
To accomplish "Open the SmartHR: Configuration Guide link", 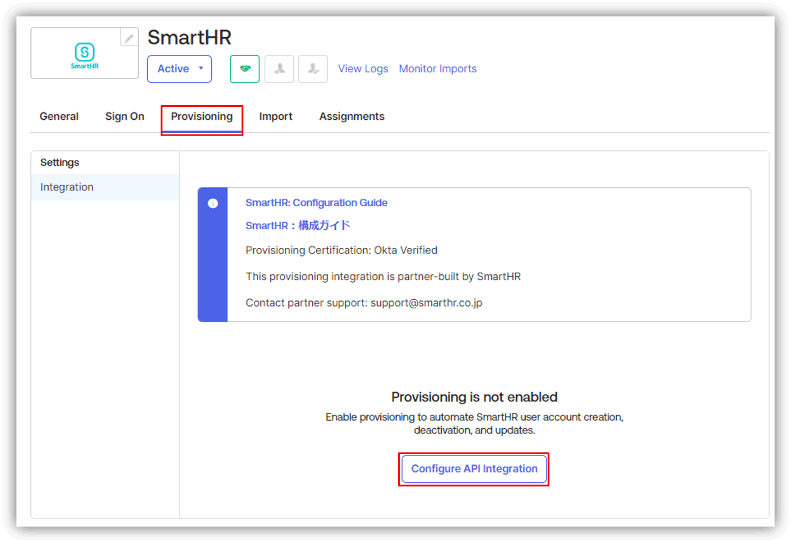I will (316, 202).
